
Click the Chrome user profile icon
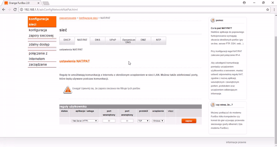point(244,2)
